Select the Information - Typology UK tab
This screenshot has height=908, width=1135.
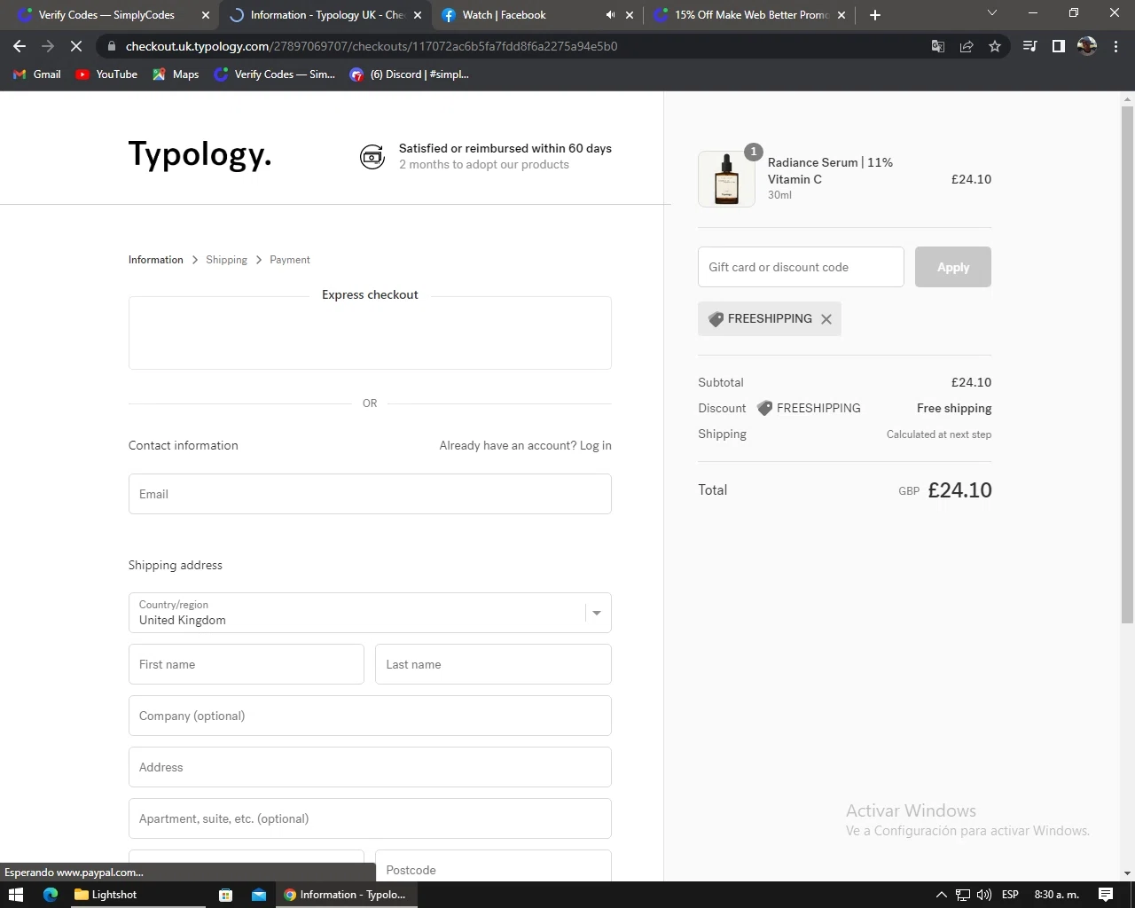pos(326,15)
